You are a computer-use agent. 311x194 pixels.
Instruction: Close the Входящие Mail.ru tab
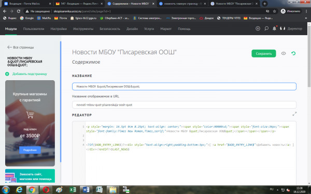point(50,4)
